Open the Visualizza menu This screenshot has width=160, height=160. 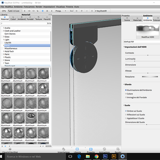click(x=60, y=7)
